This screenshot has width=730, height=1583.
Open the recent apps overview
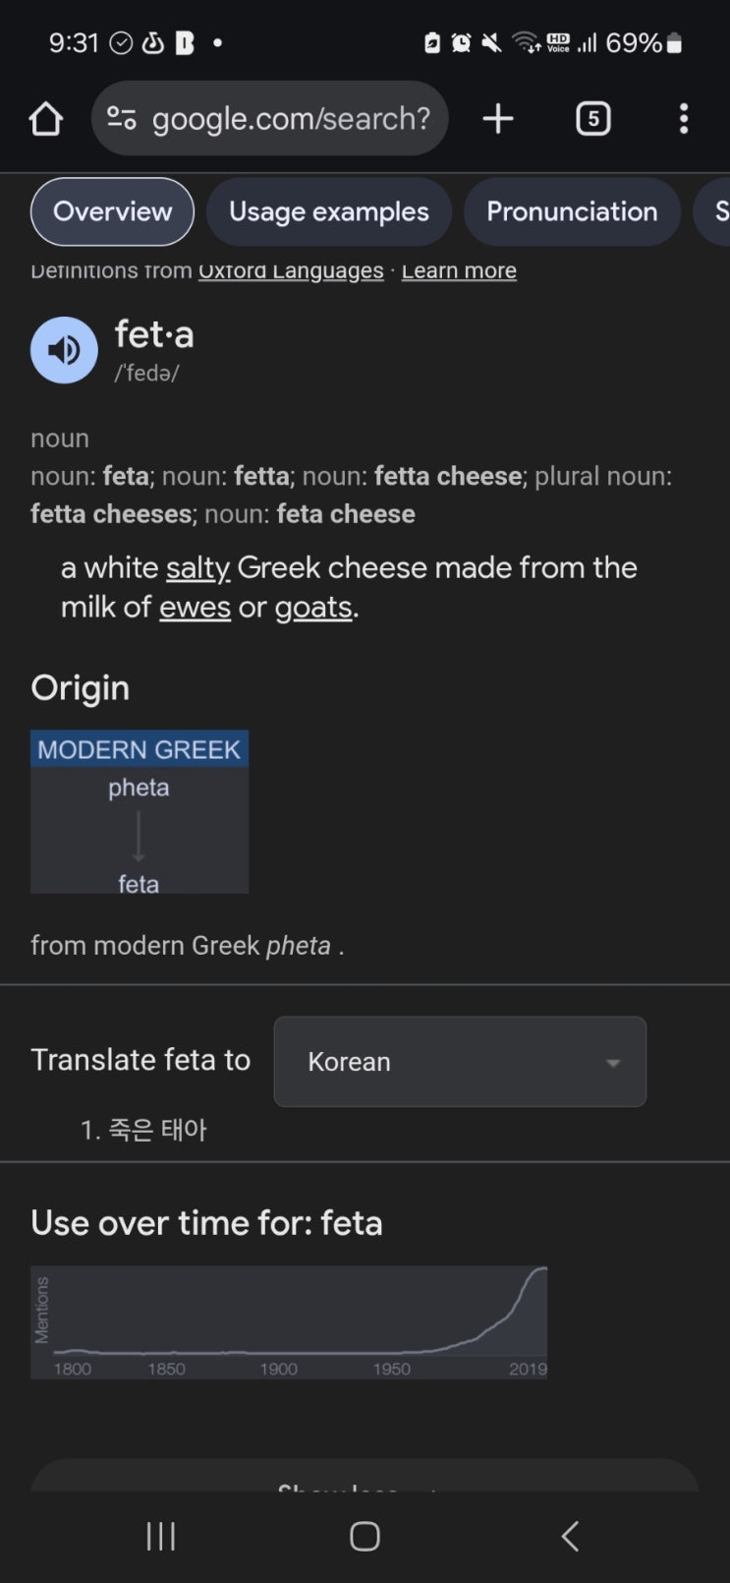click(160, 1534)
